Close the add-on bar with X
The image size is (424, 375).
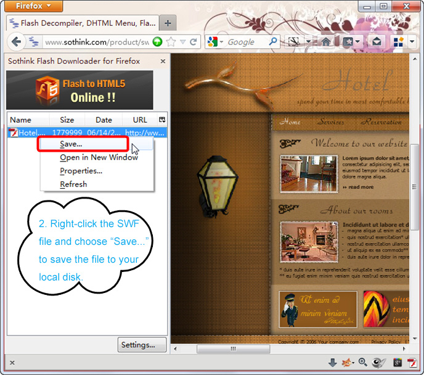click(x=12, y=363)
